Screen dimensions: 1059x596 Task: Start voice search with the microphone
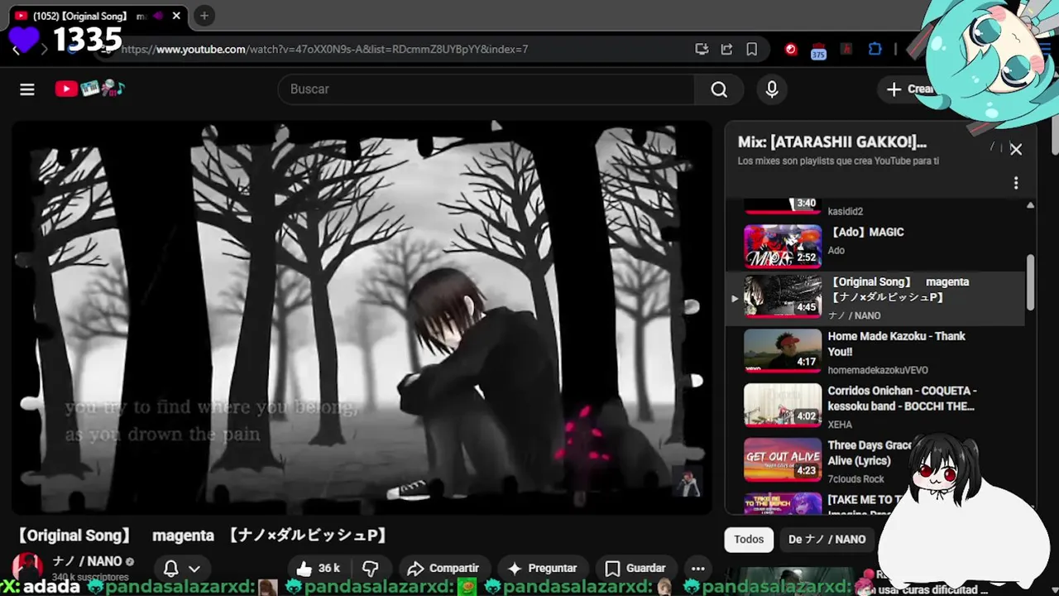click(x=772, y=89)
